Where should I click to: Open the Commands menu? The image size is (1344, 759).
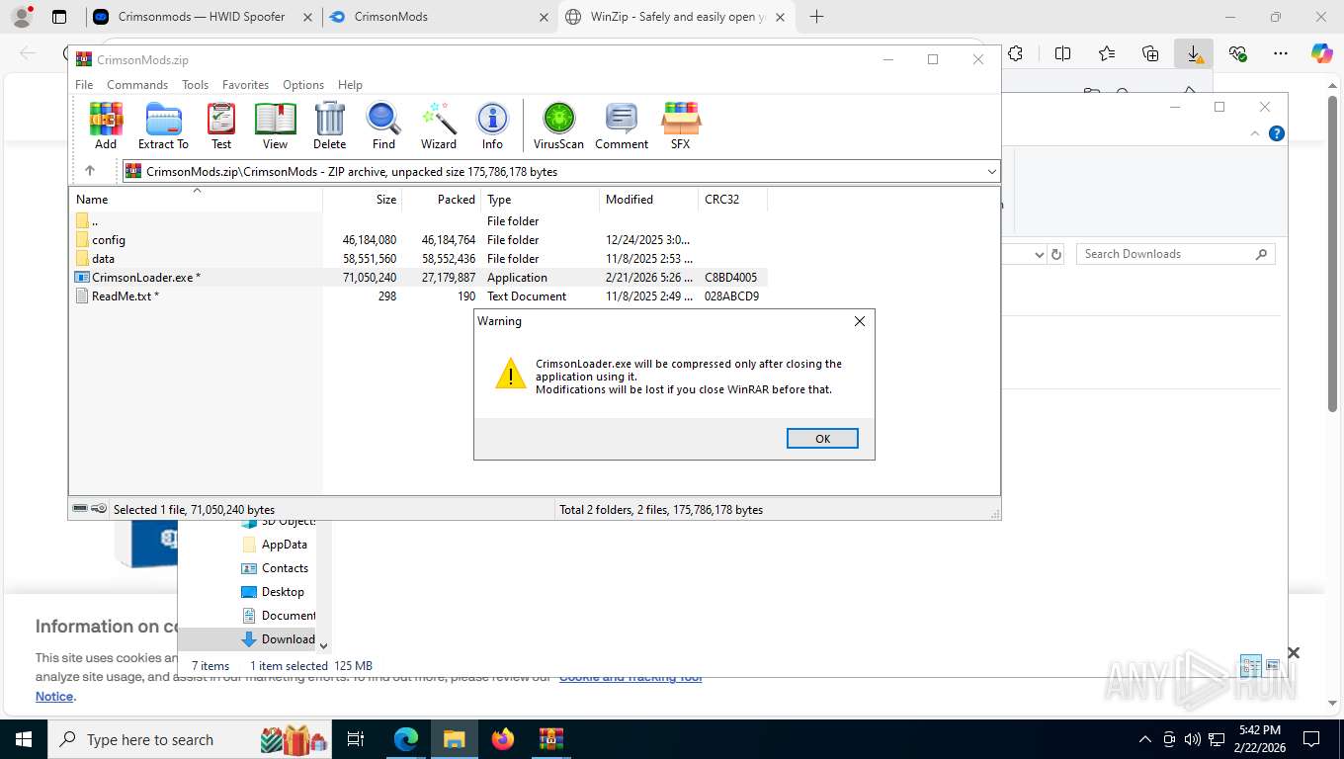pyautogui.click(x=137, y=85)
